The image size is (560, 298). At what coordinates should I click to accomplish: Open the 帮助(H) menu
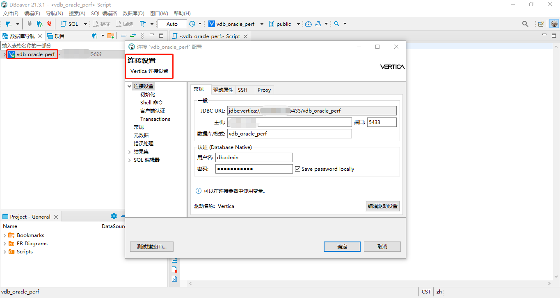pos(182,13)
